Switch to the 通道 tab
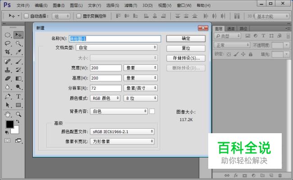 (231, 28)
